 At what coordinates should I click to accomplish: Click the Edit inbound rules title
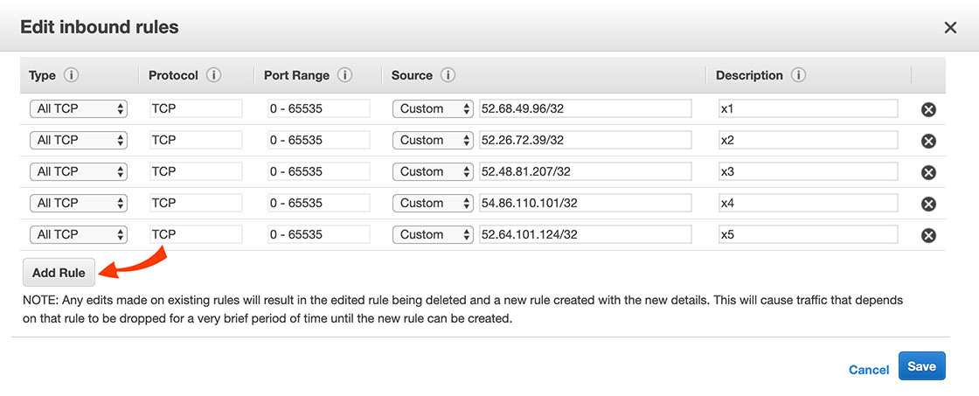100,27
